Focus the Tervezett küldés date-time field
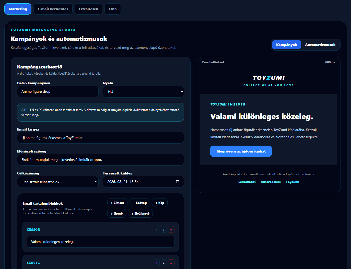This screenshot has height=269, width=351. point(143,182)
